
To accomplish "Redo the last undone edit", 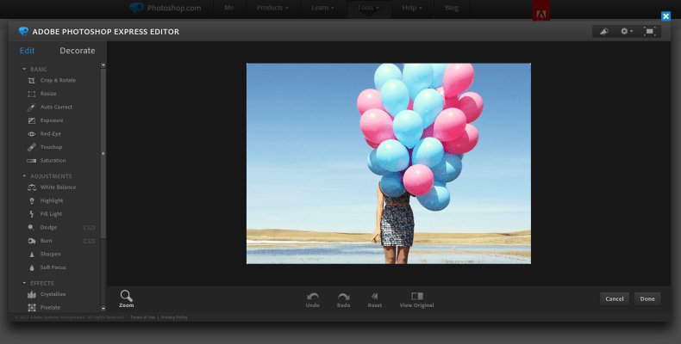I will click(x=344, y=300).
